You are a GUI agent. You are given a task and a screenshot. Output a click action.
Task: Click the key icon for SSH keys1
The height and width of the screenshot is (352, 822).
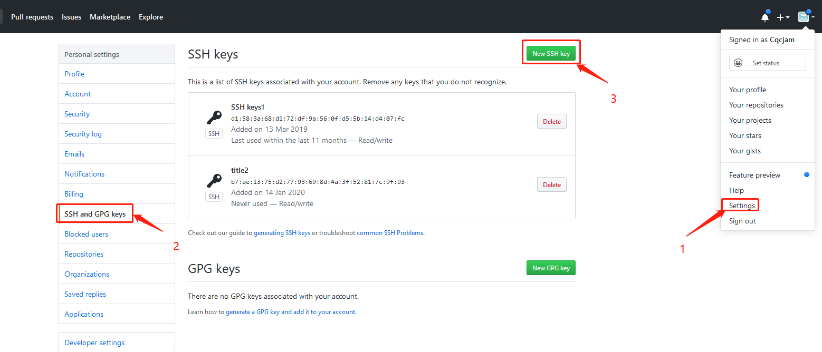tap(214, 118)
